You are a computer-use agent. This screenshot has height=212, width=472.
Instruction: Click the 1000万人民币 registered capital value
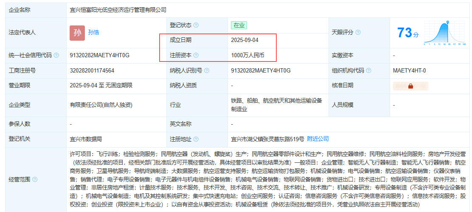(248, 55)
